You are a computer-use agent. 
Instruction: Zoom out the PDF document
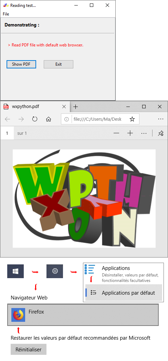coord(116,133)
